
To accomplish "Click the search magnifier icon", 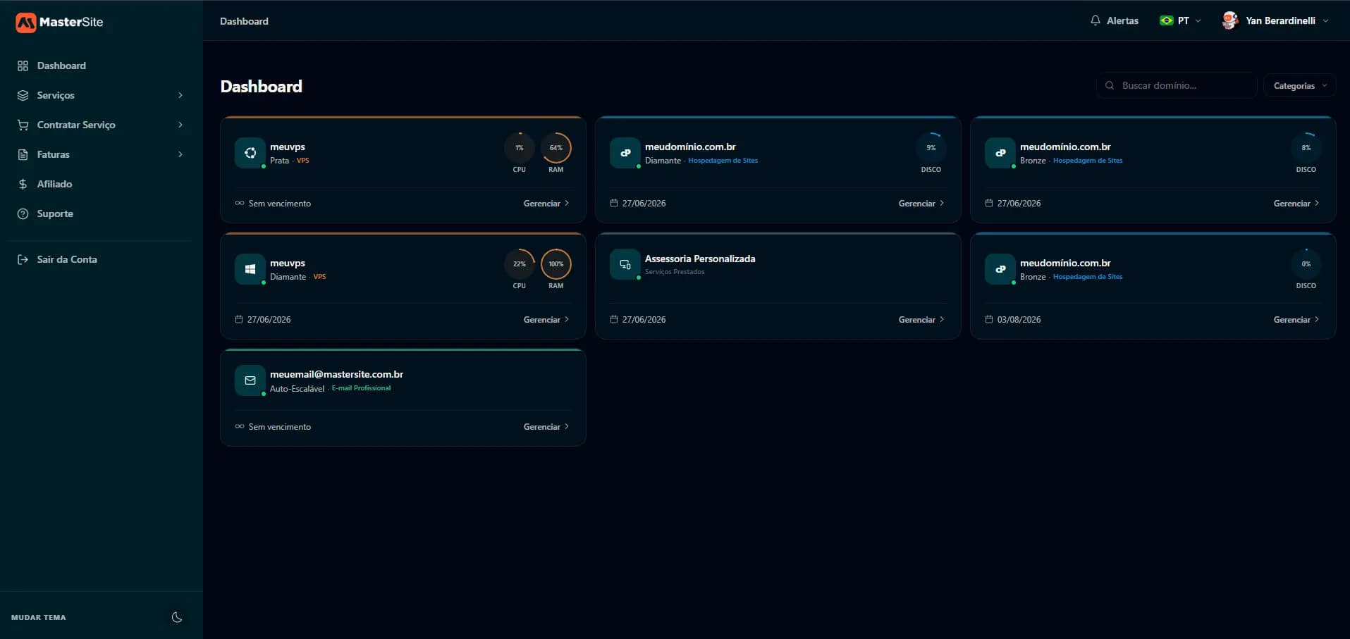I will 1110,85.
